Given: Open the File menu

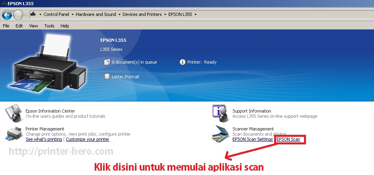Looking at the screenshot, I should (x=6, y=26).
